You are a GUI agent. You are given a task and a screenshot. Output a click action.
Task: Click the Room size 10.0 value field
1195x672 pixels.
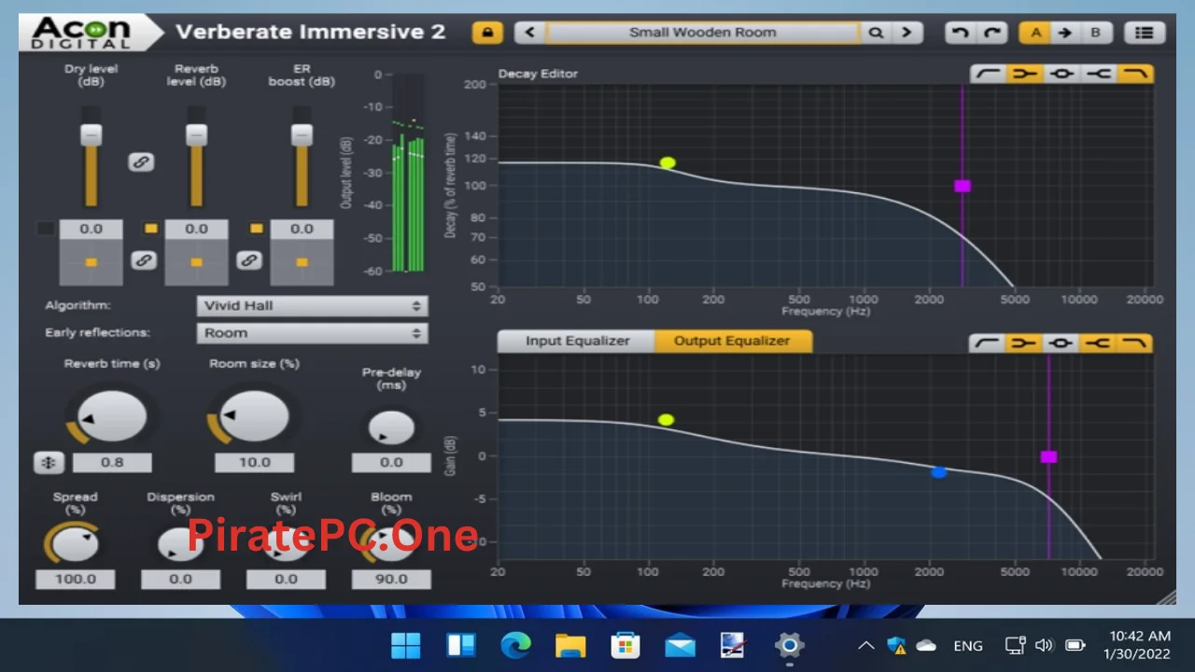(x=254, y=462)
